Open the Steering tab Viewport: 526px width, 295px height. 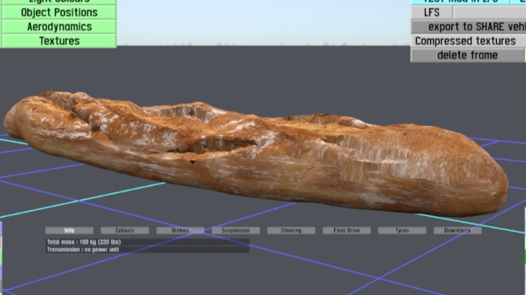pos(291,231)
